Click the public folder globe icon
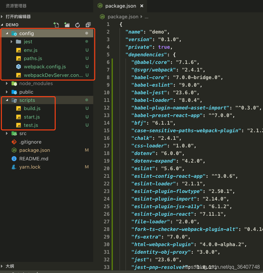The height and width of the screenshot is (273, 263). click(14, 92)
